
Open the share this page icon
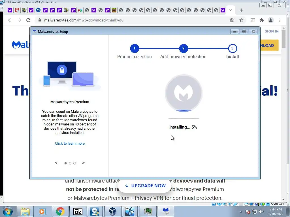point(232,20)
